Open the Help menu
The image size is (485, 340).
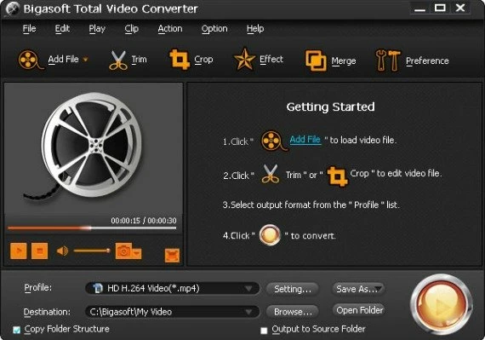click(x=255, y=29)
